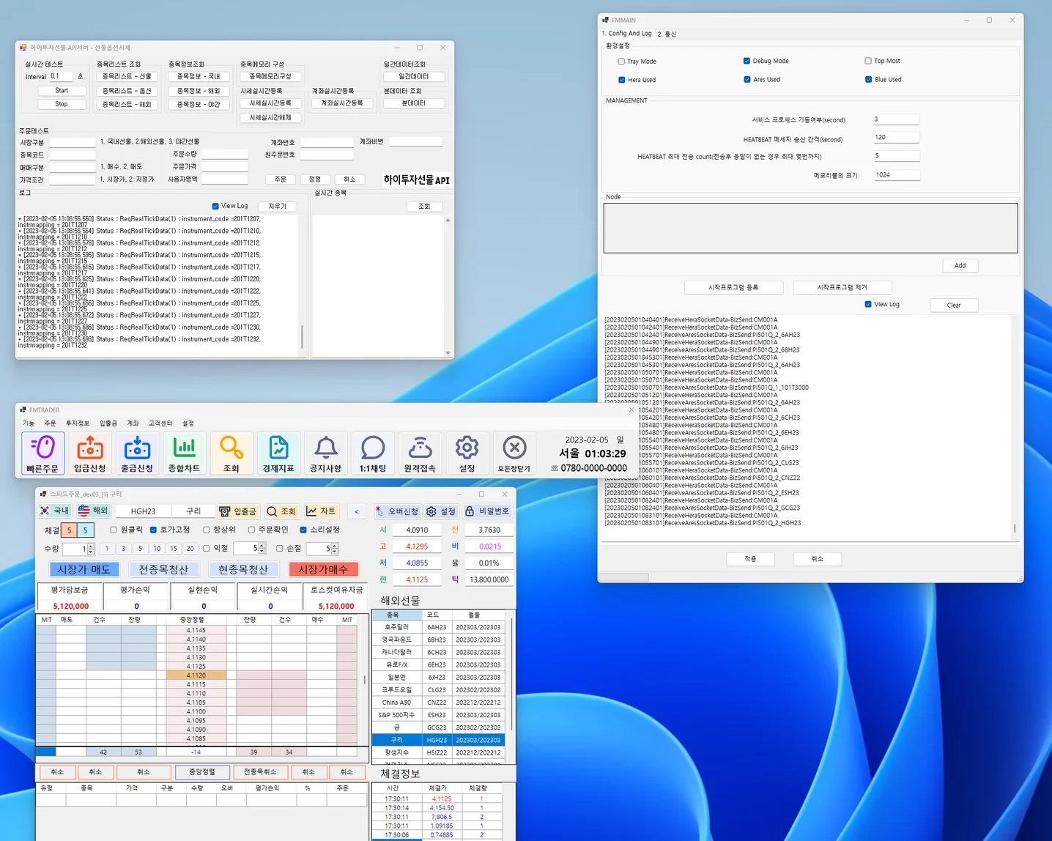Open 기능 menu in FMTRADER
Viewport: 1052px width, 841px height.
click(29, 423)
